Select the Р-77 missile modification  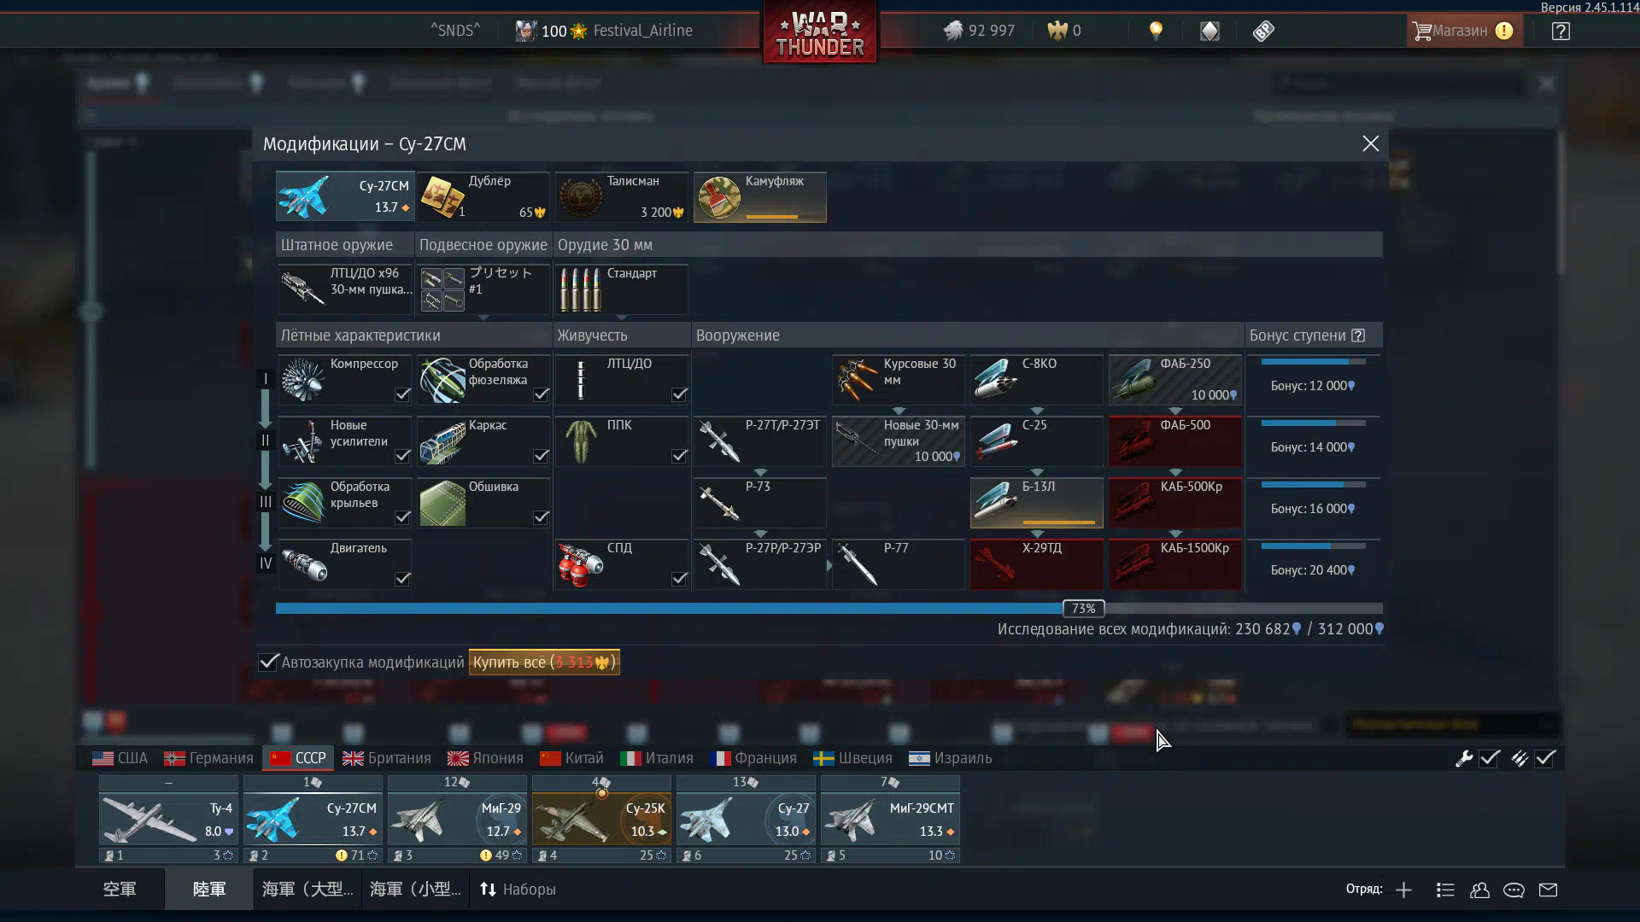pos(899,563)
